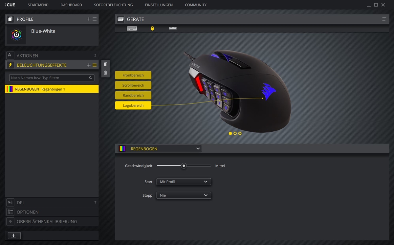The width and height of the screenshot is (394, 245).
Task: Select the keyboard device icon
Action: coord(132,28)
